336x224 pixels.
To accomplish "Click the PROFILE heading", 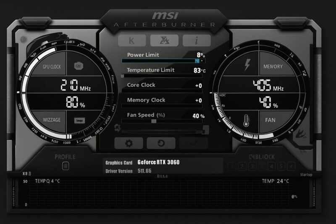I will pos(65,157).
